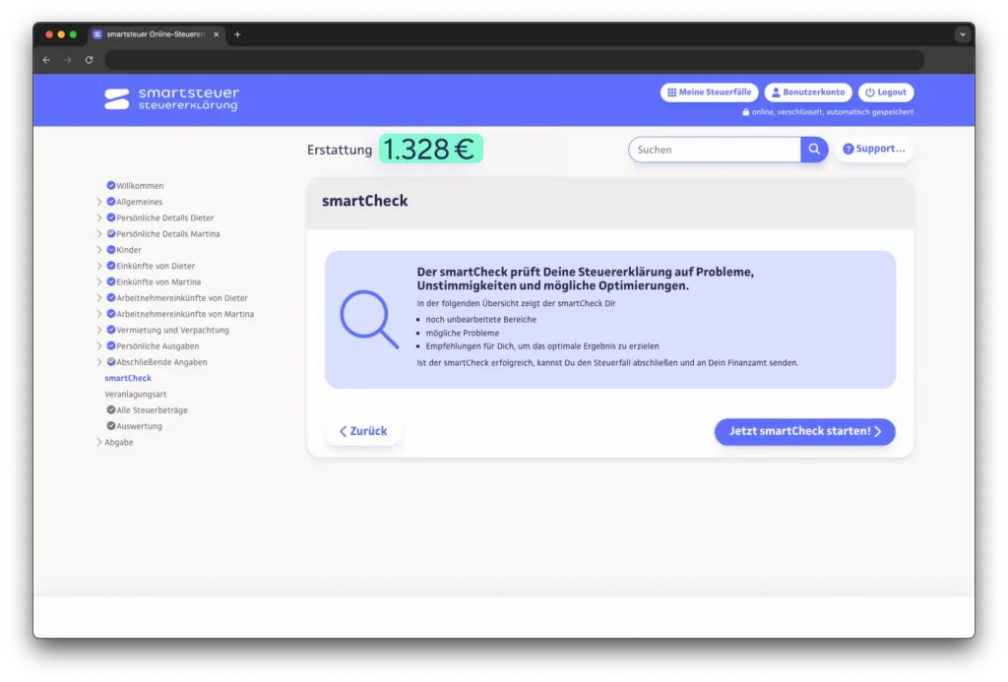Expand the Vermietung und Verpachtung section
The image size is (1008, 682).
click(x=99, y=331)
